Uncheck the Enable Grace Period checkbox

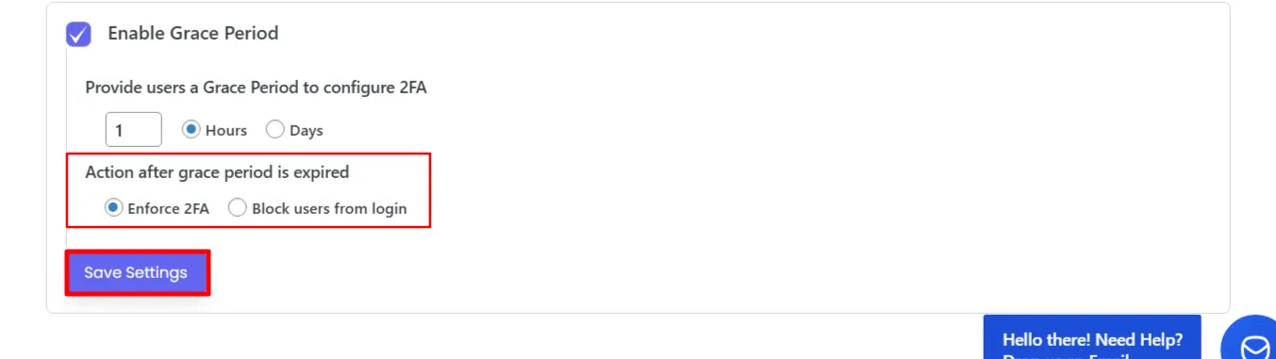click(78, 34)
